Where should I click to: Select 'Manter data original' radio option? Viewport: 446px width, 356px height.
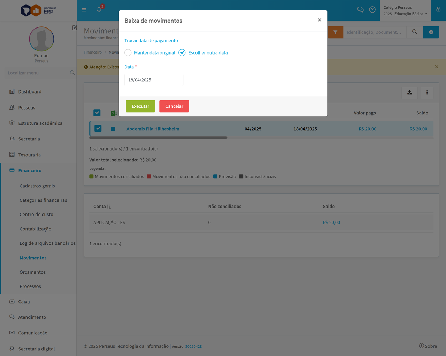128,53
